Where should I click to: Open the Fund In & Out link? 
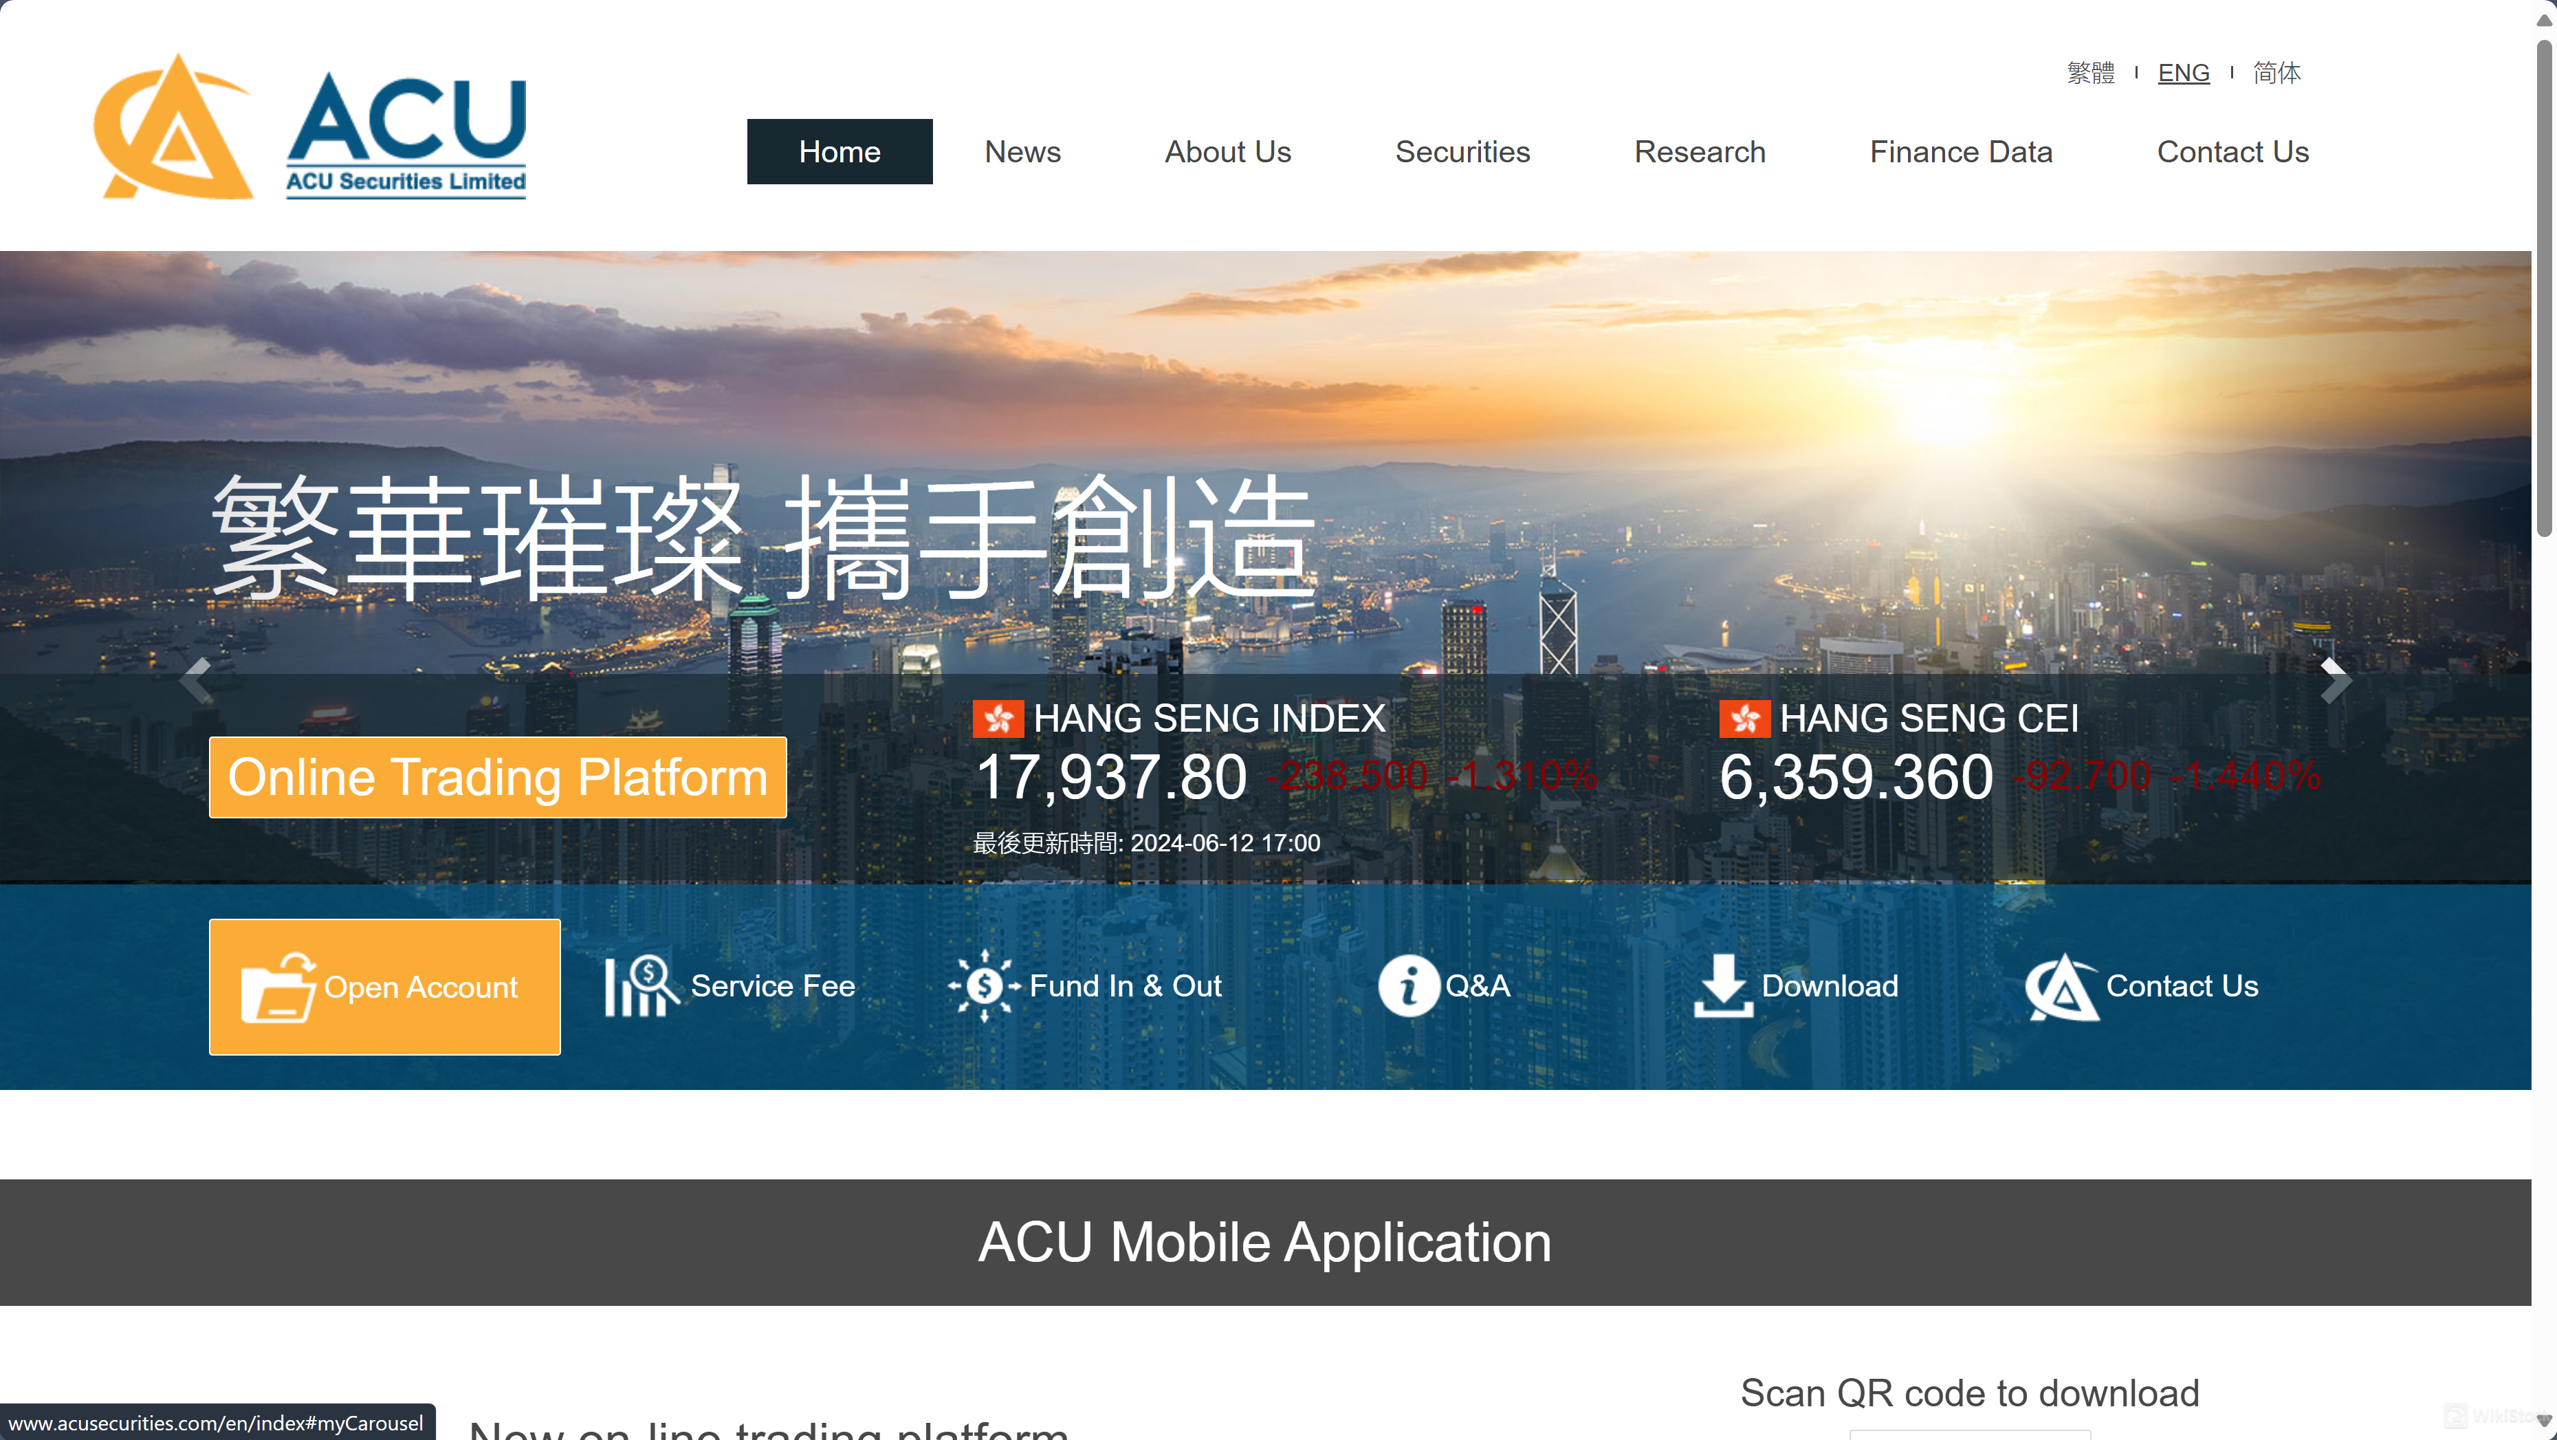[x=1126, y=986]
